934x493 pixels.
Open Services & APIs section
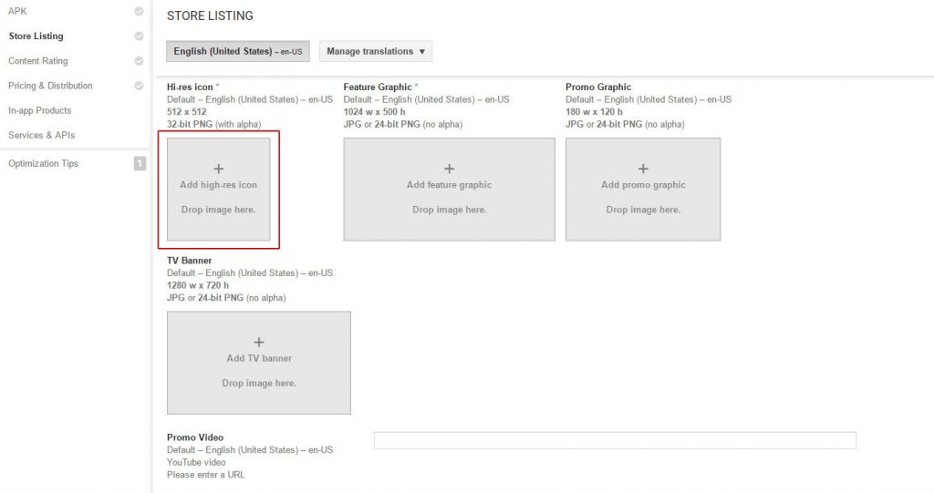[x=41, y=135]
